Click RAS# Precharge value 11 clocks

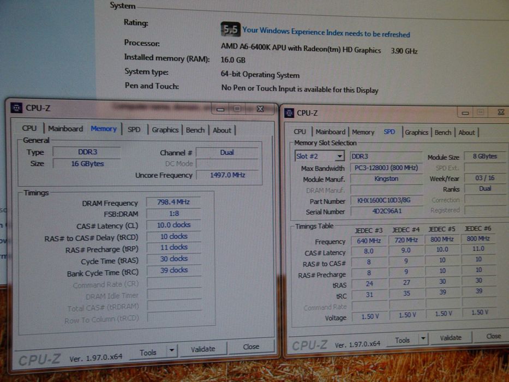coord(173,248)
